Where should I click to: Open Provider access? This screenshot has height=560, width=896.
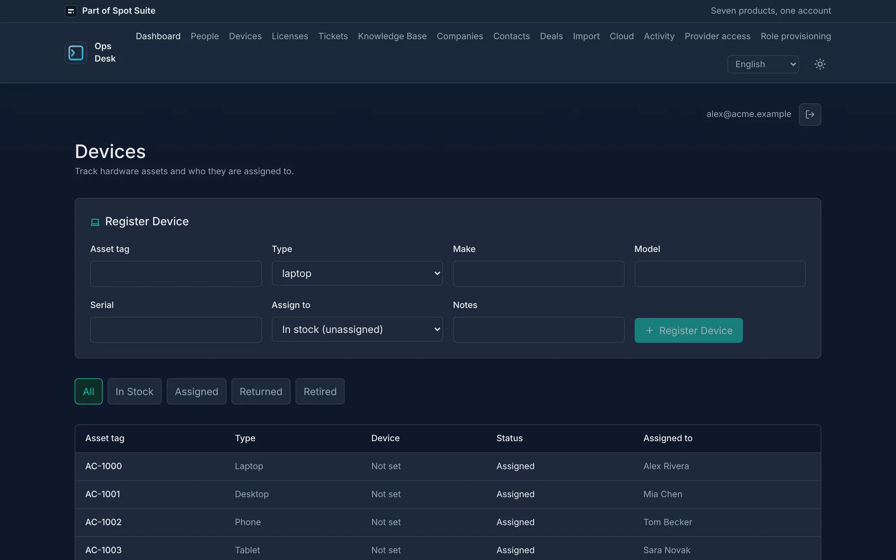(x=717, y=36)
